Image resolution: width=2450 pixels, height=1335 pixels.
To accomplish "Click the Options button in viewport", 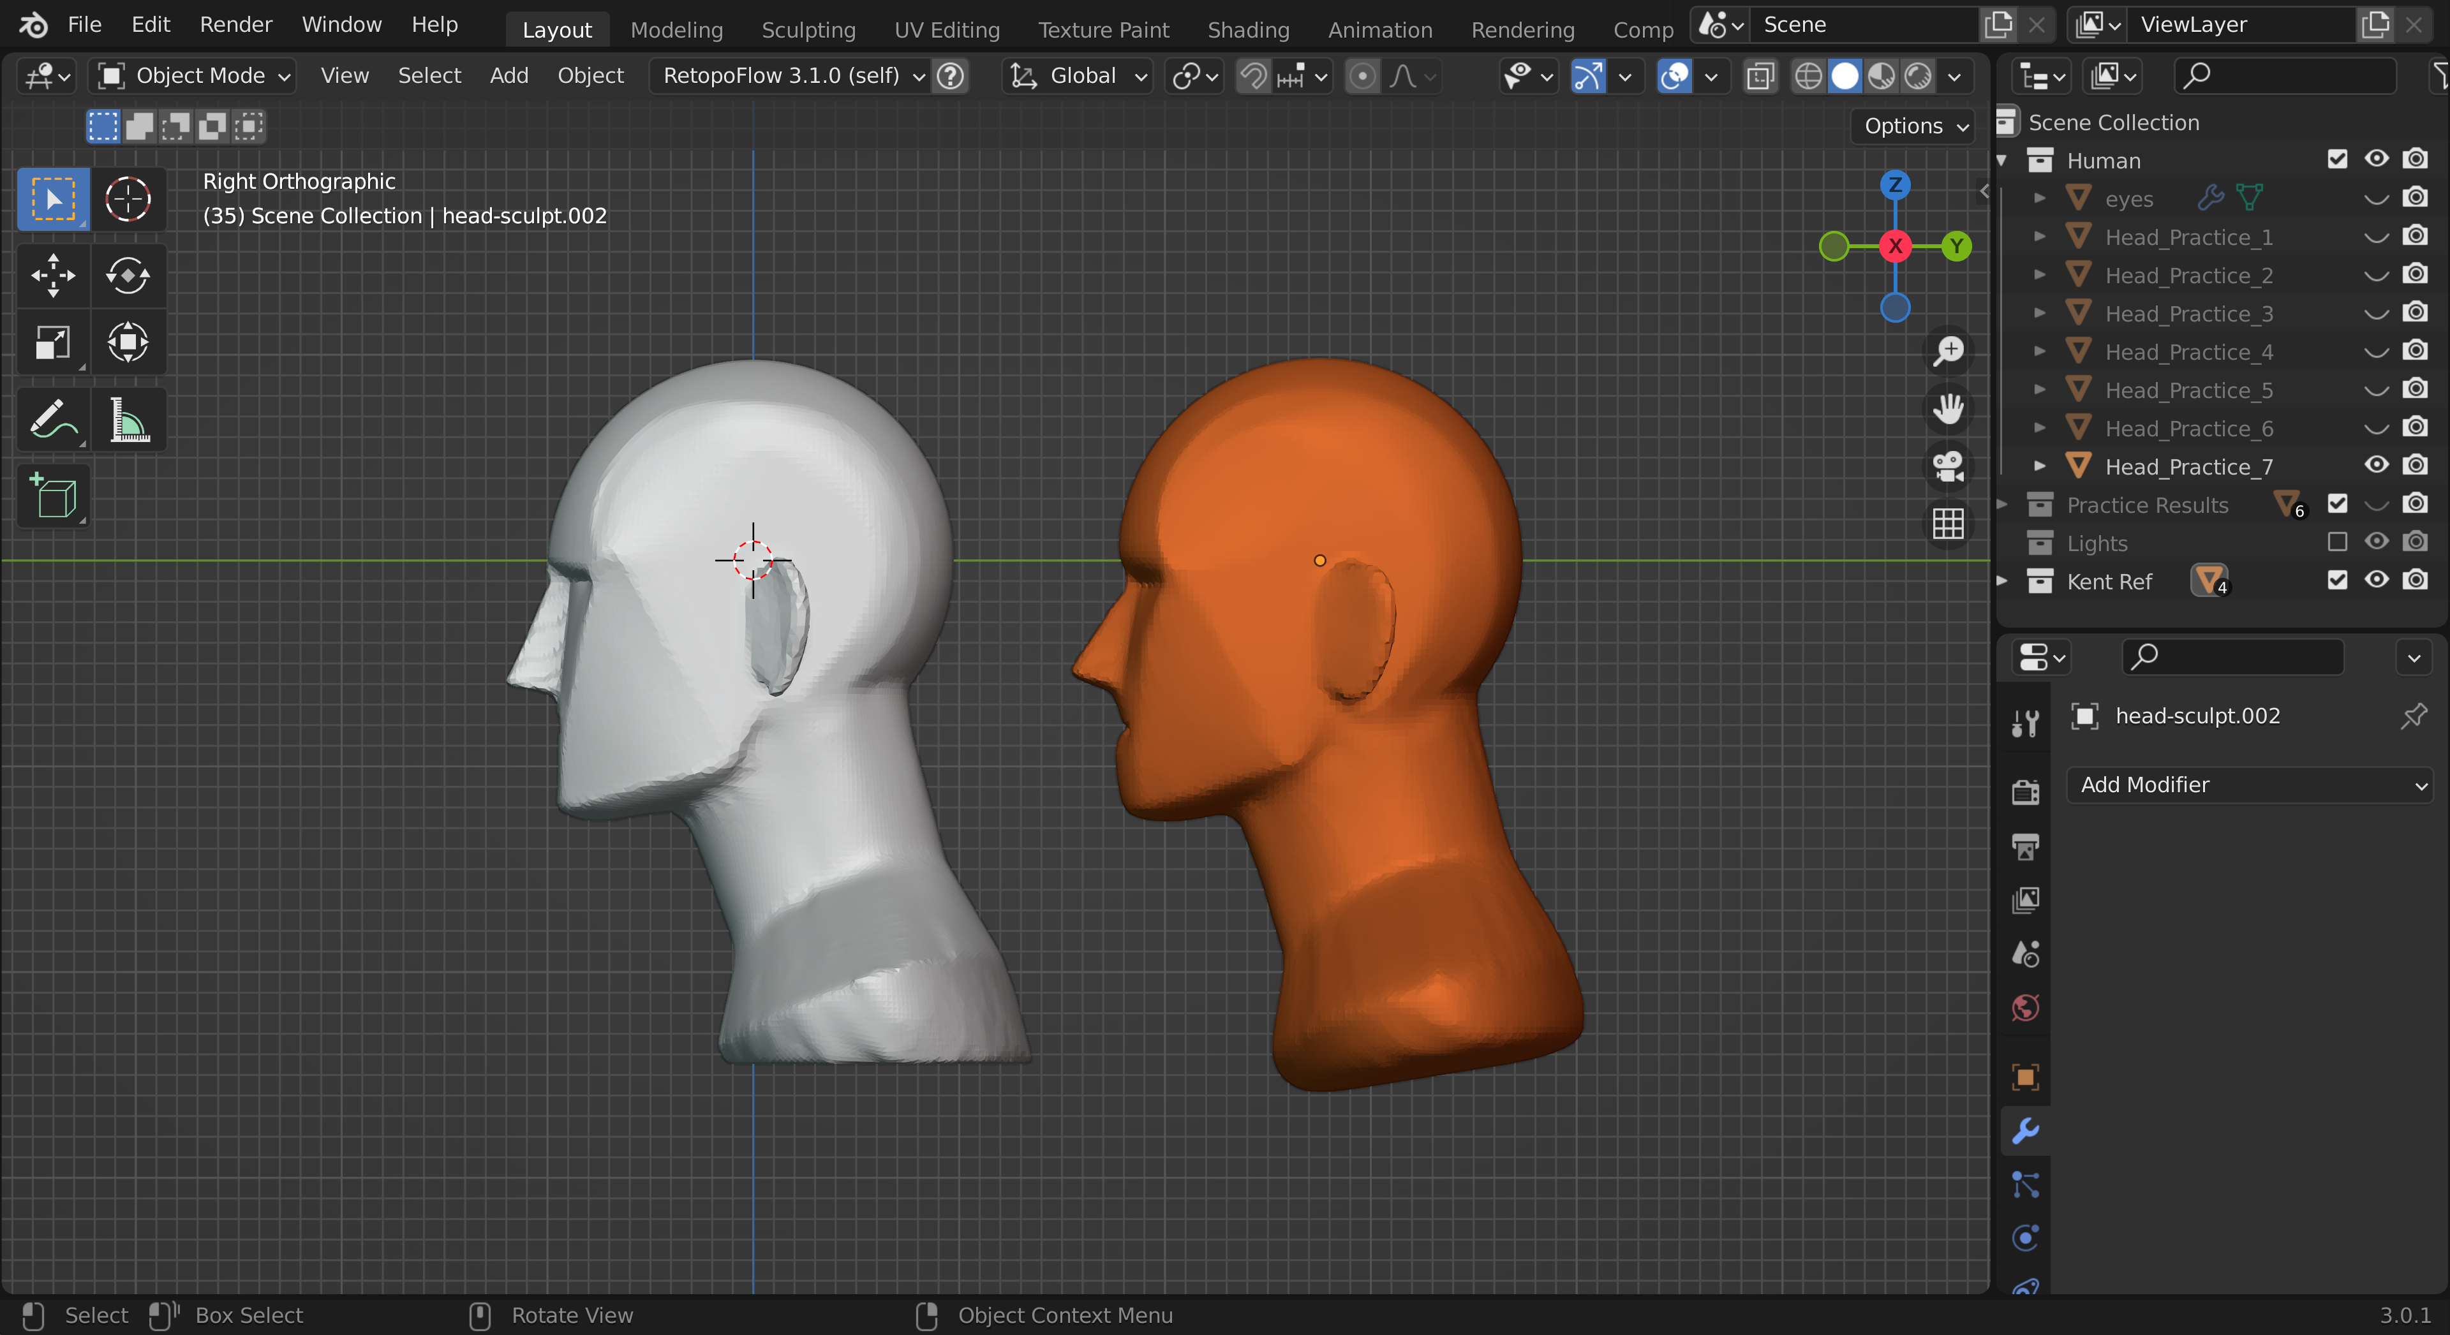I will [x=1913, y=126].
